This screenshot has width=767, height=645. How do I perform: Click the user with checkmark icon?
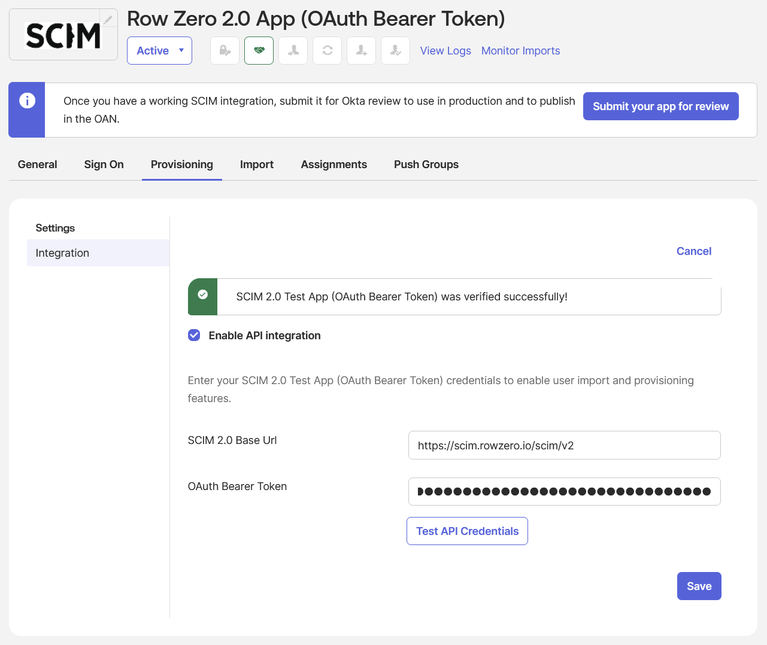[x=396, y=51]
